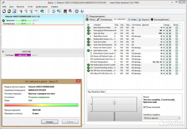This screenshot has height=129, width=187.
Task: Switch to the 'Температура' tab
Action: [x=104, y=19]
